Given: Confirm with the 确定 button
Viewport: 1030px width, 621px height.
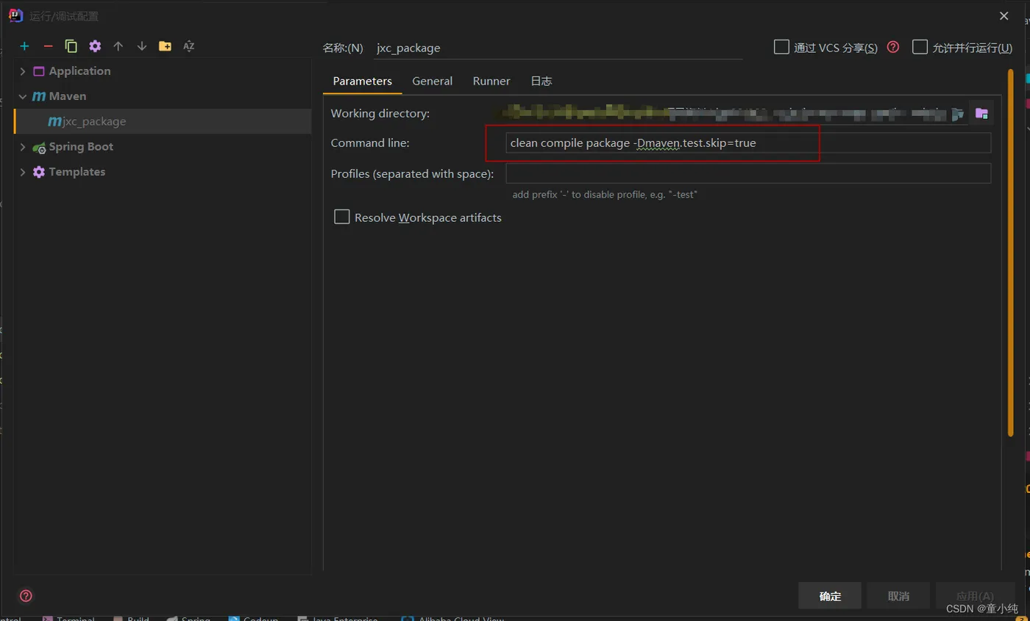Looking at the screenshot, I should pos(830,596).
